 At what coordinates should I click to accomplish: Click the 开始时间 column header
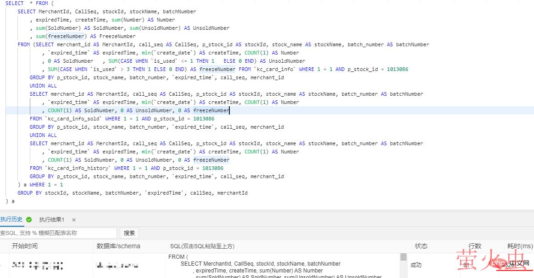25,246
